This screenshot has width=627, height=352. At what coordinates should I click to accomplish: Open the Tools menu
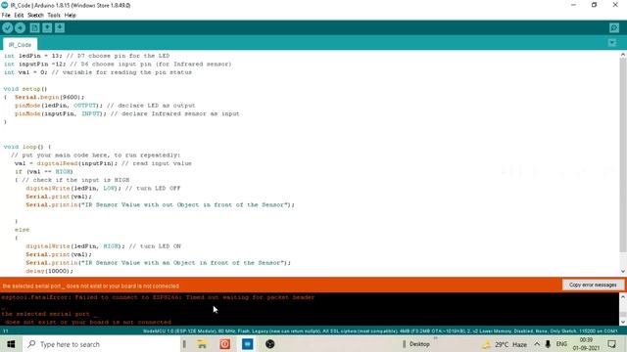tap(54, 16)
